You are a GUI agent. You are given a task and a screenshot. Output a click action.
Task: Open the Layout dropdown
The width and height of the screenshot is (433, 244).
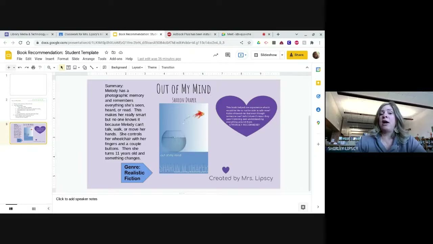(137, 67)
